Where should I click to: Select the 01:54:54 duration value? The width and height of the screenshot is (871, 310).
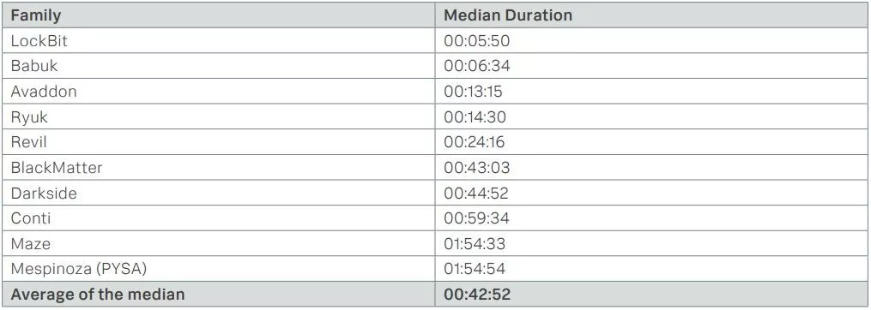pyautogui.click(x=475, y=269)
